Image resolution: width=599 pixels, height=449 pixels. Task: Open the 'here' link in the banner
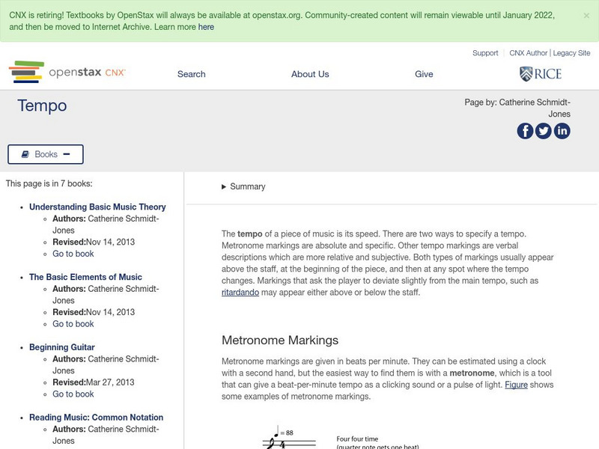206,27
